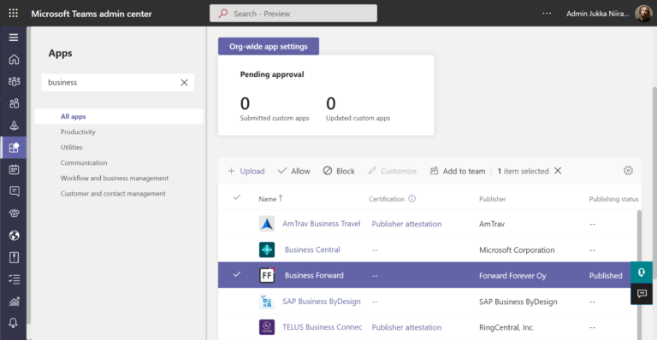This screenshot has width=657, height=340.
Task: Open the feedback chat floating button
Action: coord(642,294)
